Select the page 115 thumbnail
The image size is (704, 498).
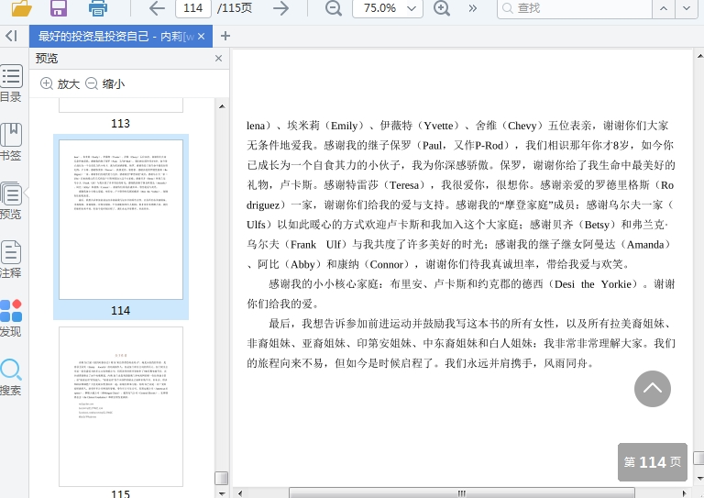pos(121,405)
